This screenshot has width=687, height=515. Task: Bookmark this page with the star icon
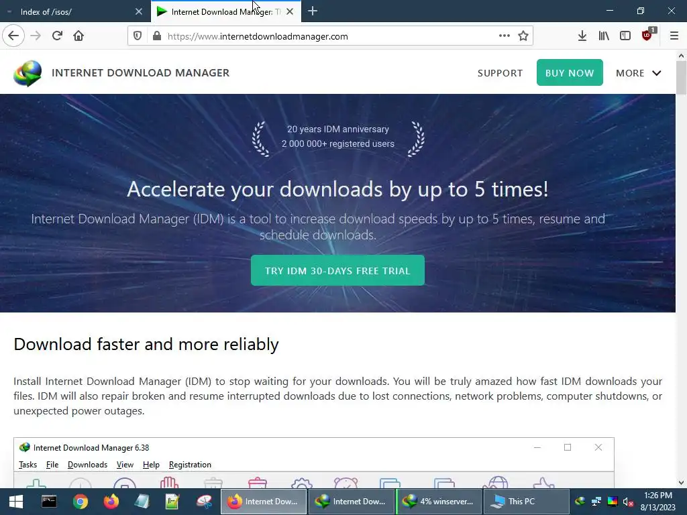tap(523, 36)
